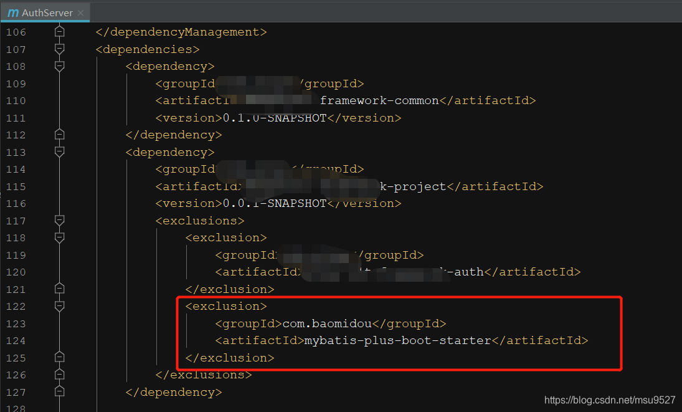Toggle code folding on line 125
Viewport: 682px width, 412px height.
(59, 357)
